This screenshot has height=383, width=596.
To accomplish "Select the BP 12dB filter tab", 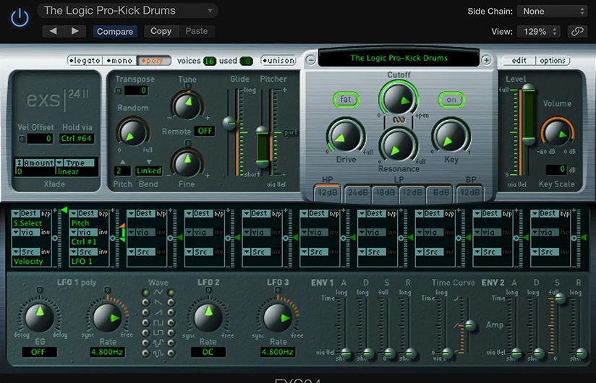I will [x=470, y=192].
